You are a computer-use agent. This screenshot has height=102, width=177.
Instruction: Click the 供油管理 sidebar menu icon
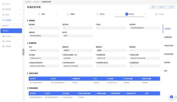[3, 20]
